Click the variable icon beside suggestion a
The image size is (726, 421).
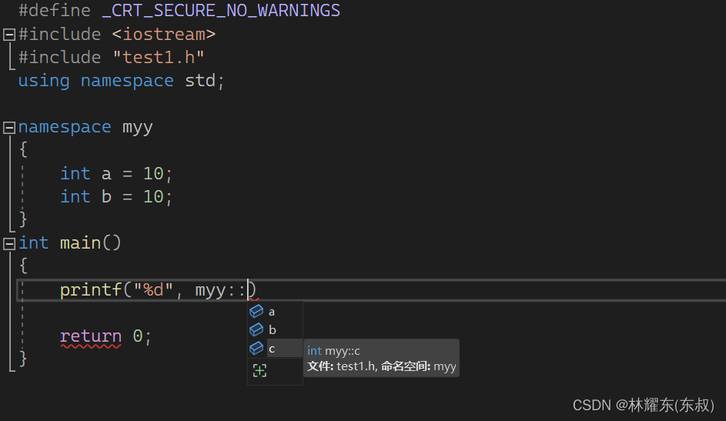click(256, 312)
